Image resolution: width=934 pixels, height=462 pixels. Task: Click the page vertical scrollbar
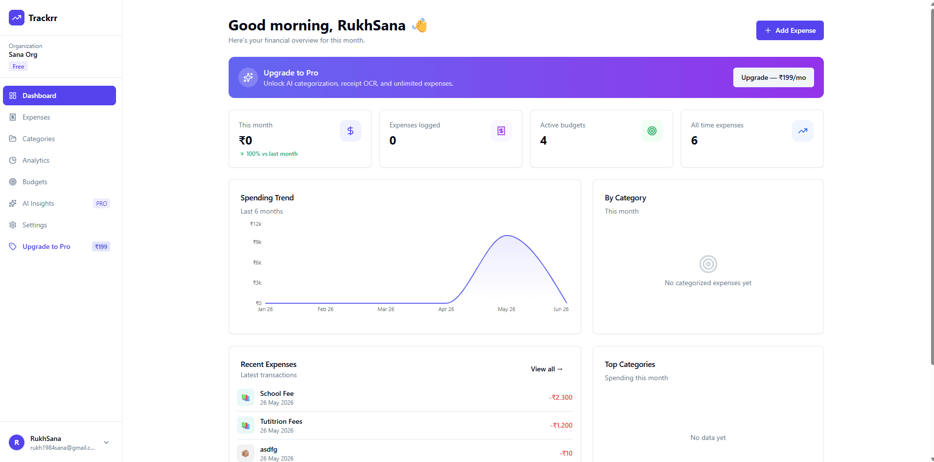tap(932, 186)
